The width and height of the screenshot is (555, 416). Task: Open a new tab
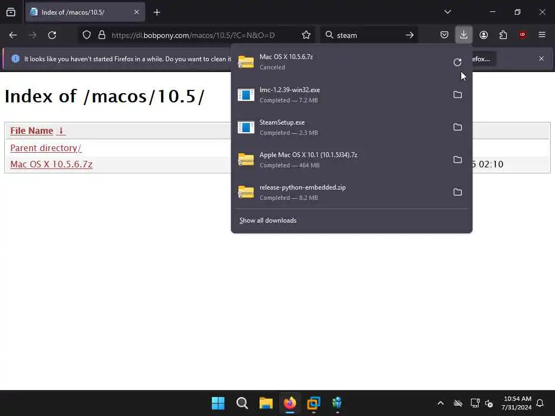point(157,12)
